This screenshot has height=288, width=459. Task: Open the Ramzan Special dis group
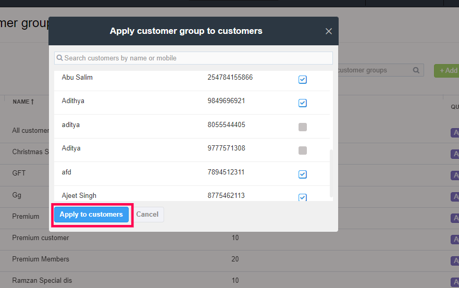[42, 281]
